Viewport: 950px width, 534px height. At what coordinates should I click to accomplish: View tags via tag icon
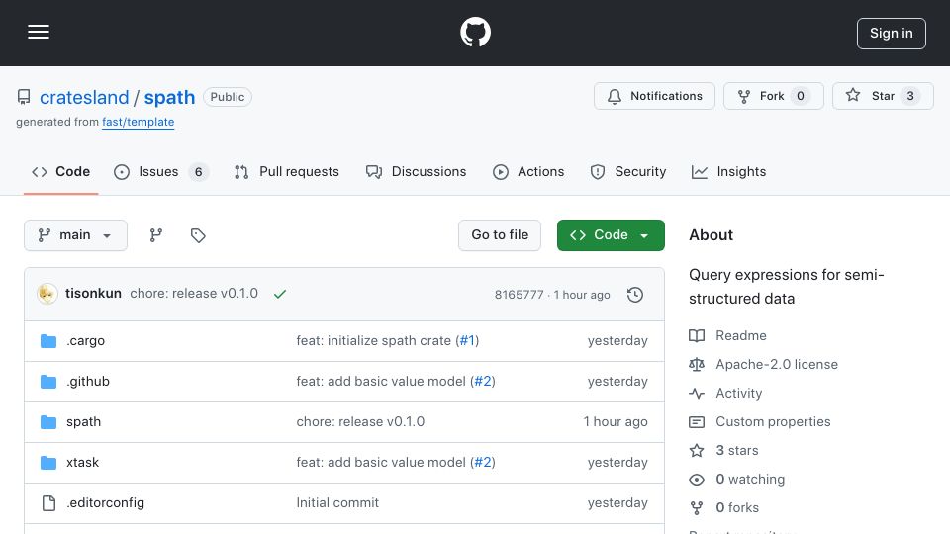(x=198, y=235)
